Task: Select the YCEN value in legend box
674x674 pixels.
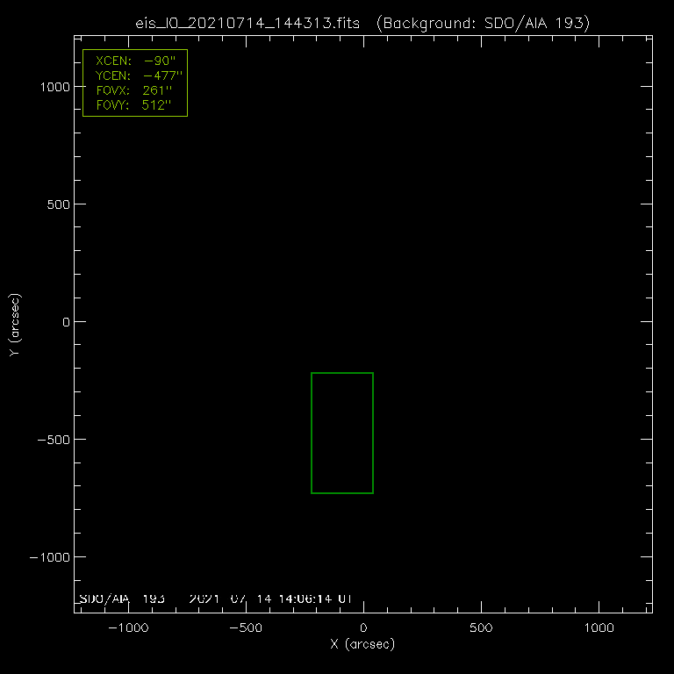Action: [161, 76]
